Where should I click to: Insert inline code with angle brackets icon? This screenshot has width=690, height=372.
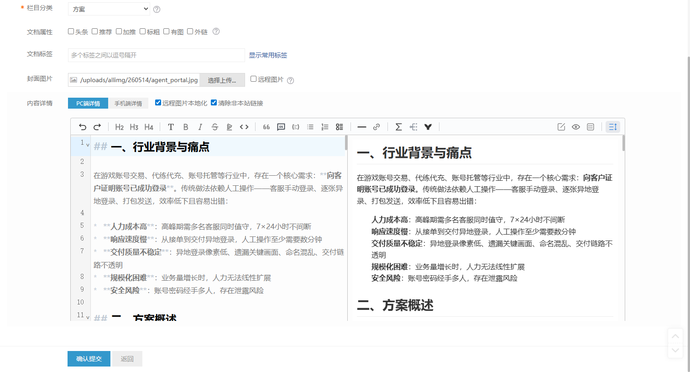point(244,127)
